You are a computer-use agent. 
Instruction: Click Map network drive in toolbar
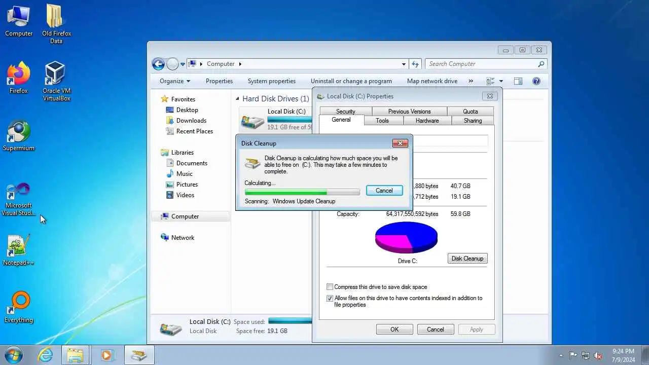pos(432,81)
